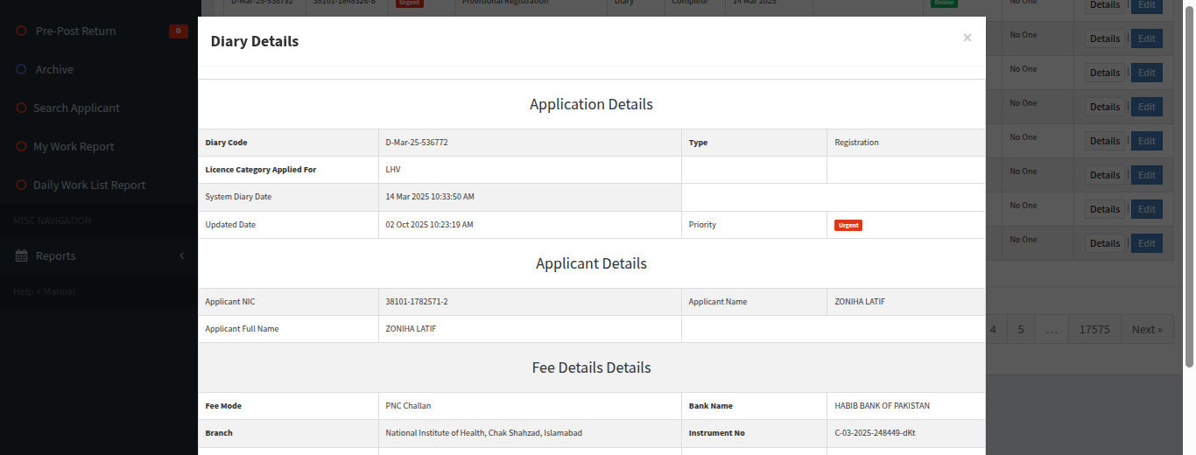This screenshot has width=1196, height=455.
Task: Click the Priority label in the dialog
Action: click(702, 225)
